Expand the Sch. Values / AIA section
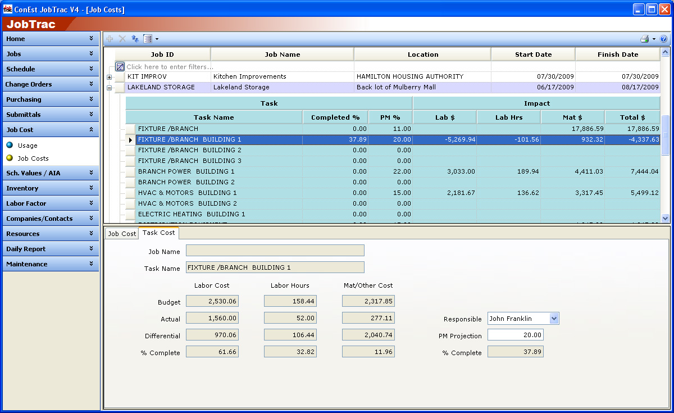Viewport: 674px width, 413px height. pyautogui.click(x=51, y=173)
